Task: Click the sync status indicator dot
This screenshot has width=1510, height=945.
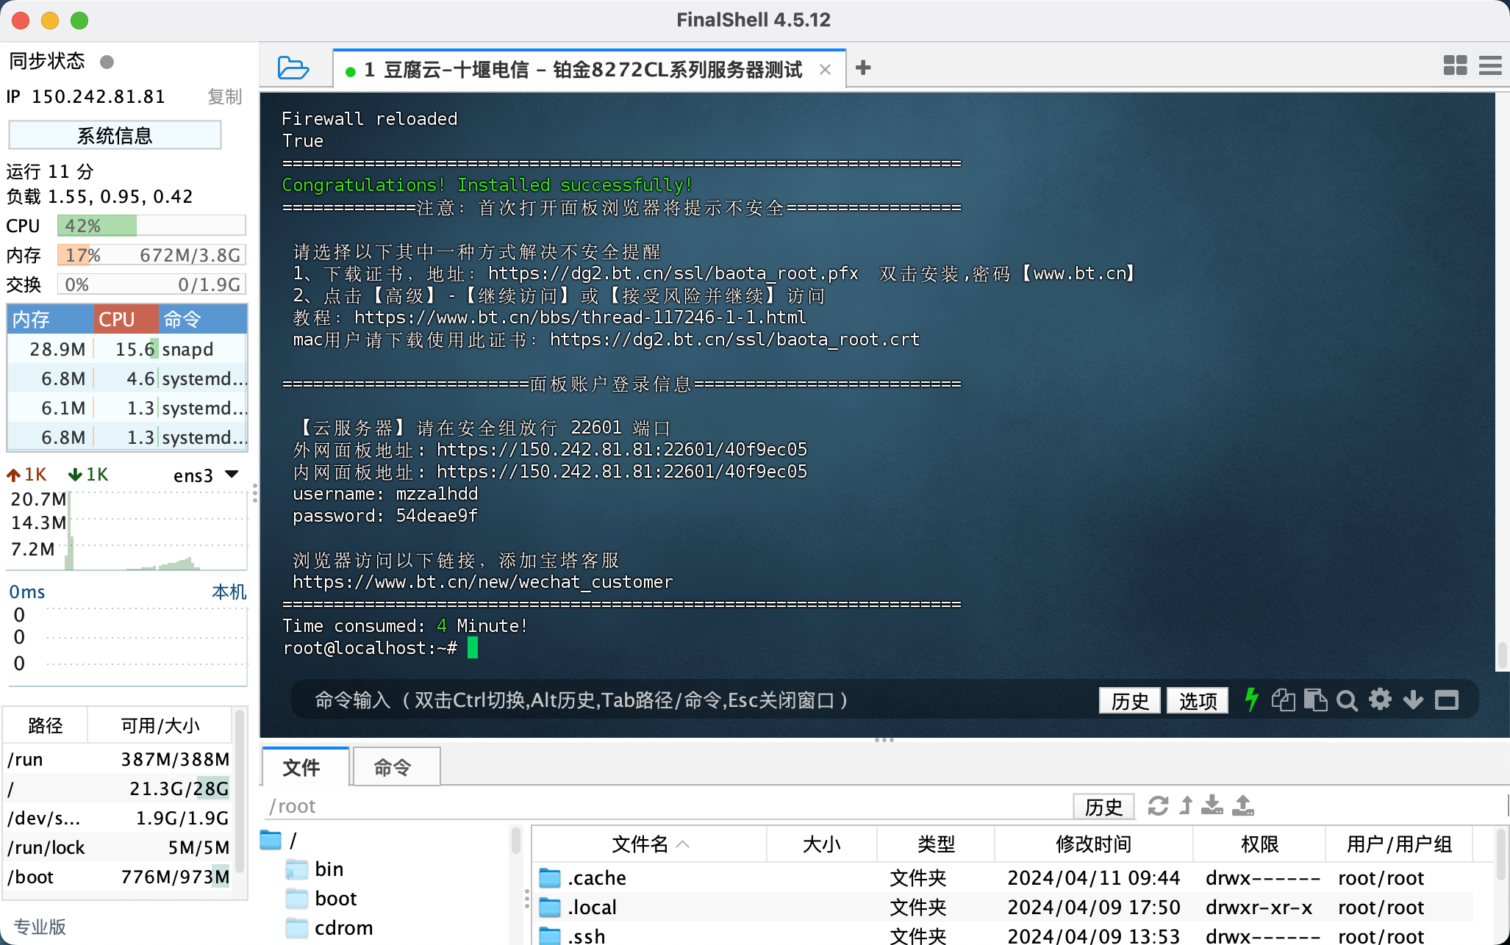Action: 107,62
